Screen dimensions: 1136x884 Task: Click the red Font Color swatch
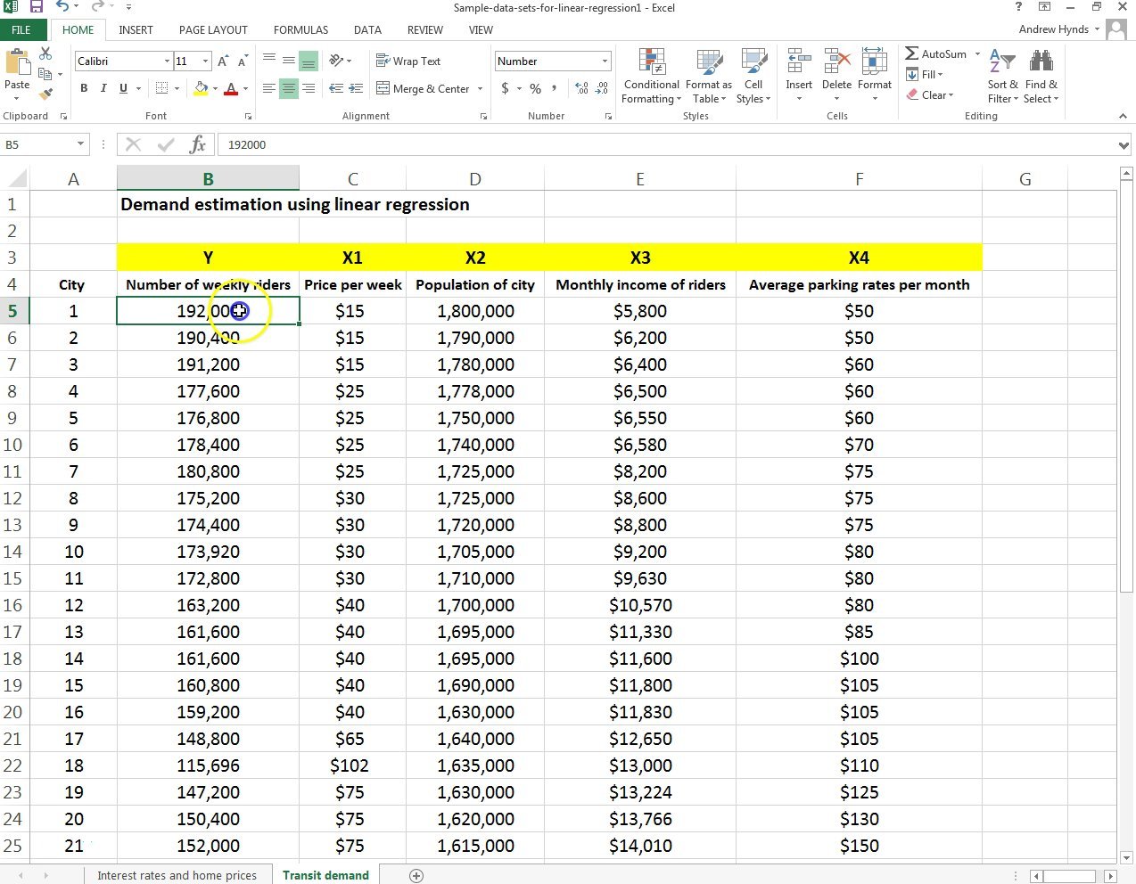232,90
